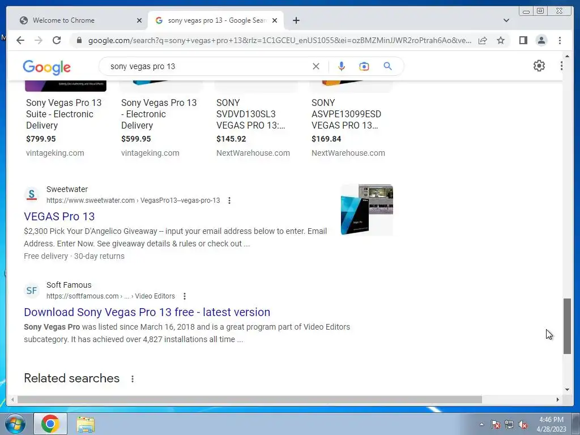This screenshot has width=580, height=435.
Task: Open Windows Explorer from the taskbar
Action: (x=86, y=424)
